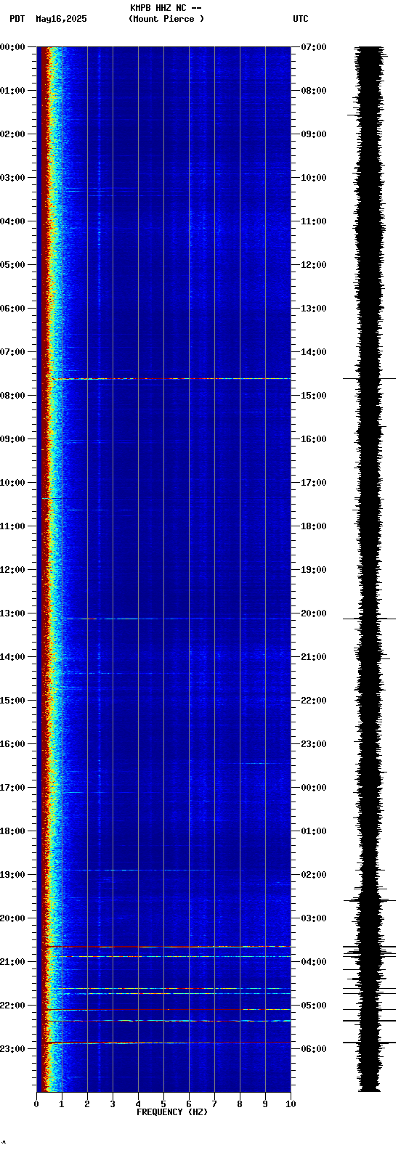The width and height of the screenshot is (401, 1150).
Task: Click the PDT time label '03:00'
Action: 12,178
